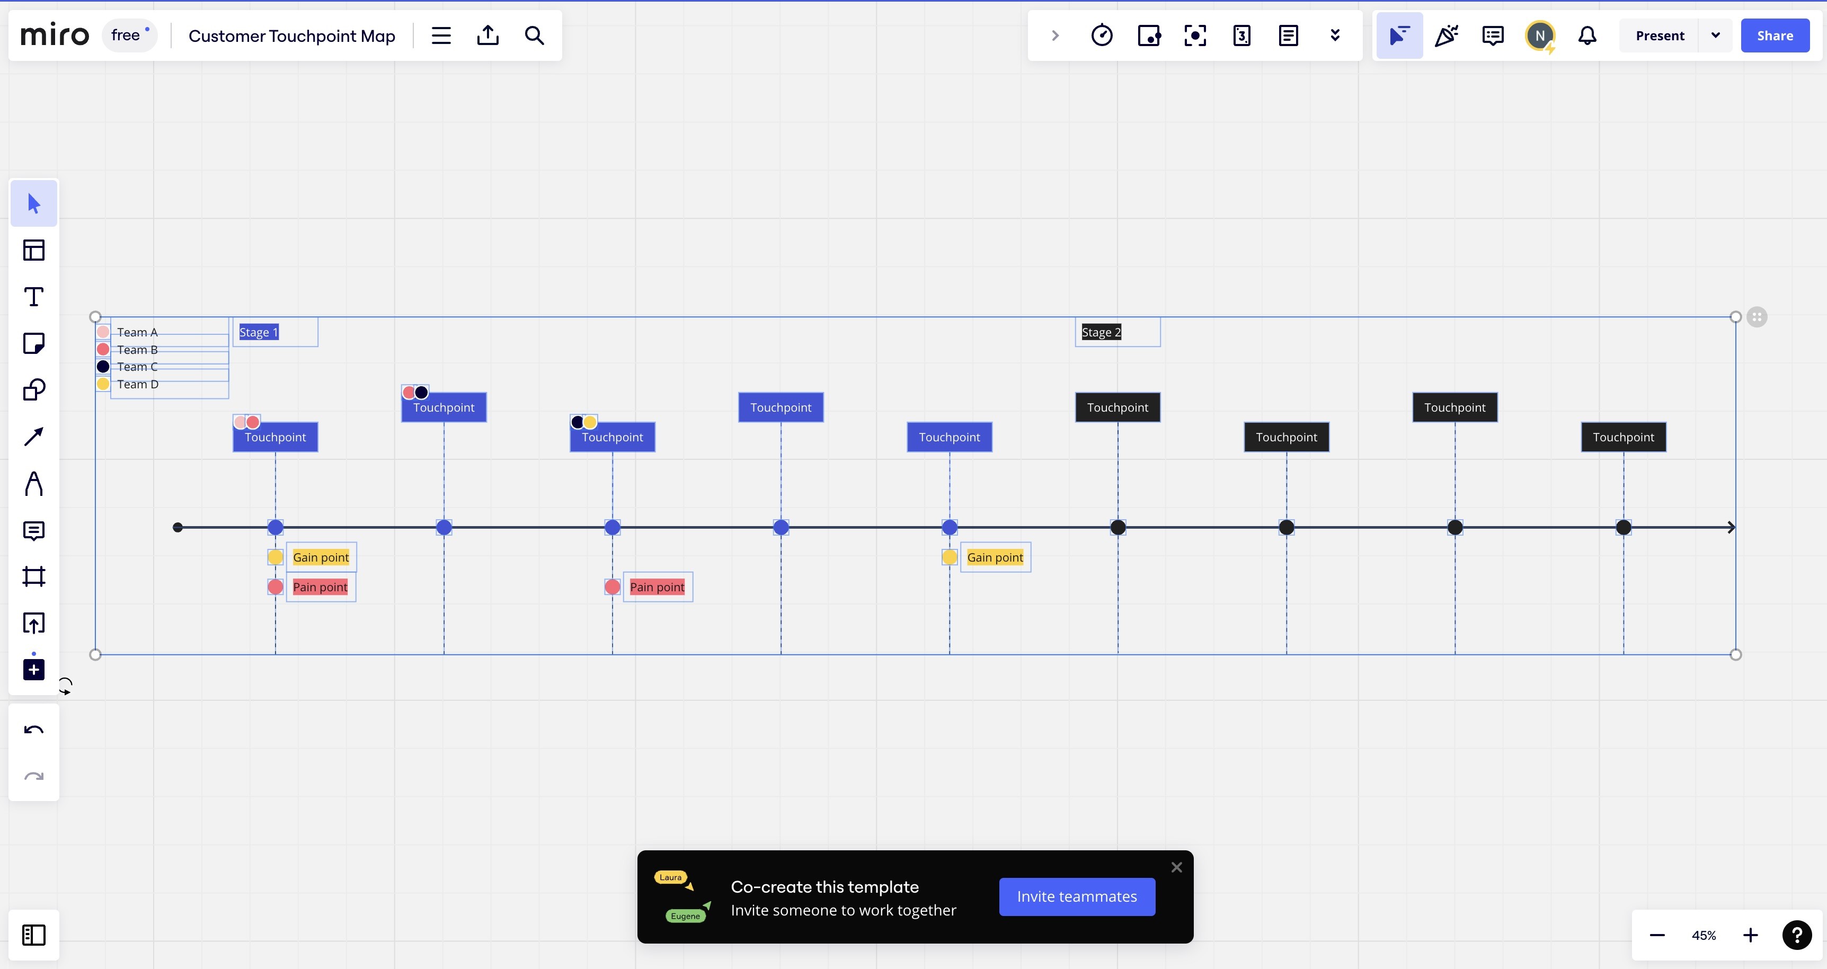Screen dimensions: 1827x969
Task: Click the Customer Touchpoint Map title
Action: click(x=291, y=35)
